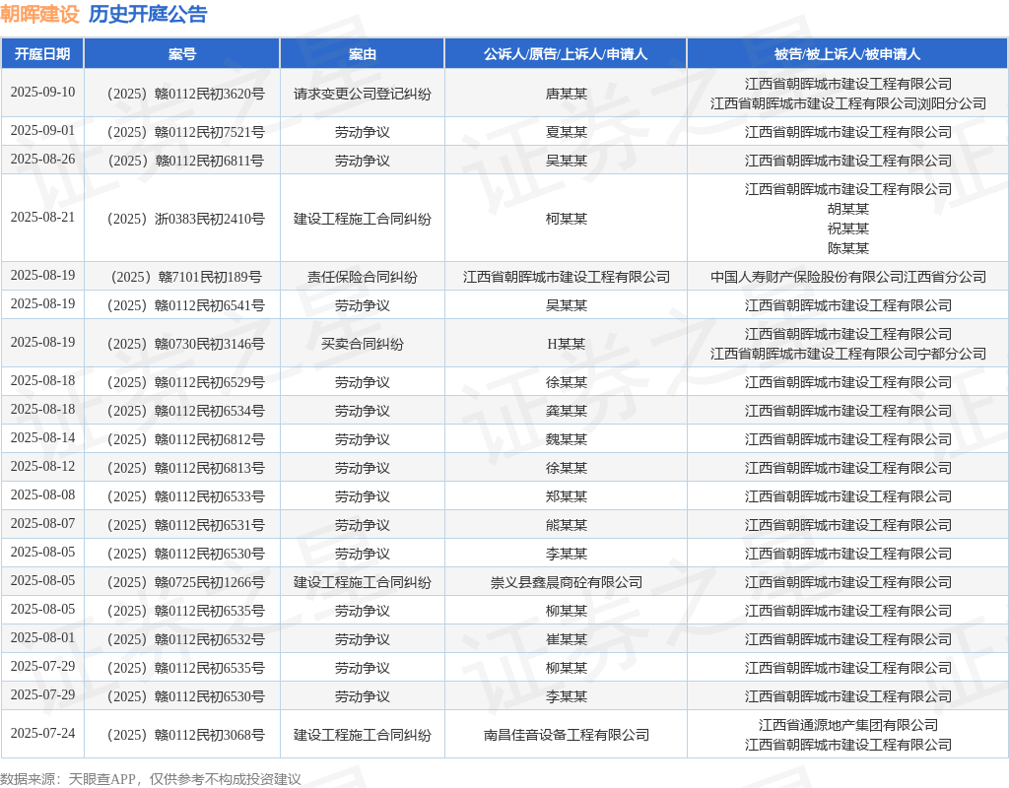Select the 开庭日期 column header

[42, 54]
